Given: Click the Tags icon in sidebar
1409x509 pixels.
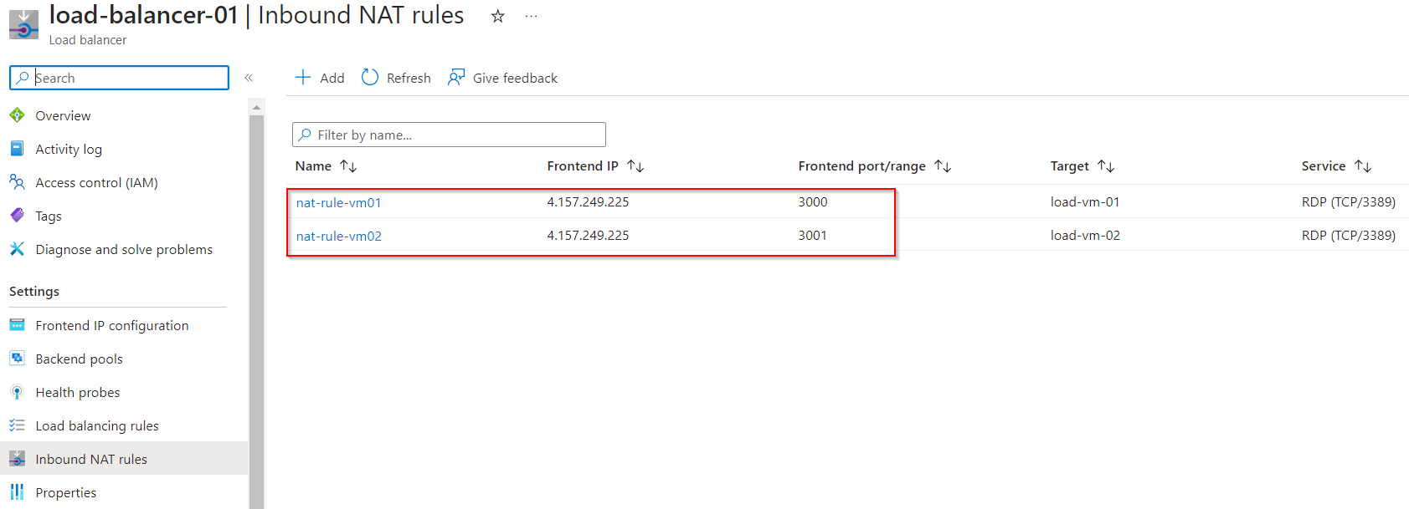Looking at the screenshot, I should [x=17, y=215].
